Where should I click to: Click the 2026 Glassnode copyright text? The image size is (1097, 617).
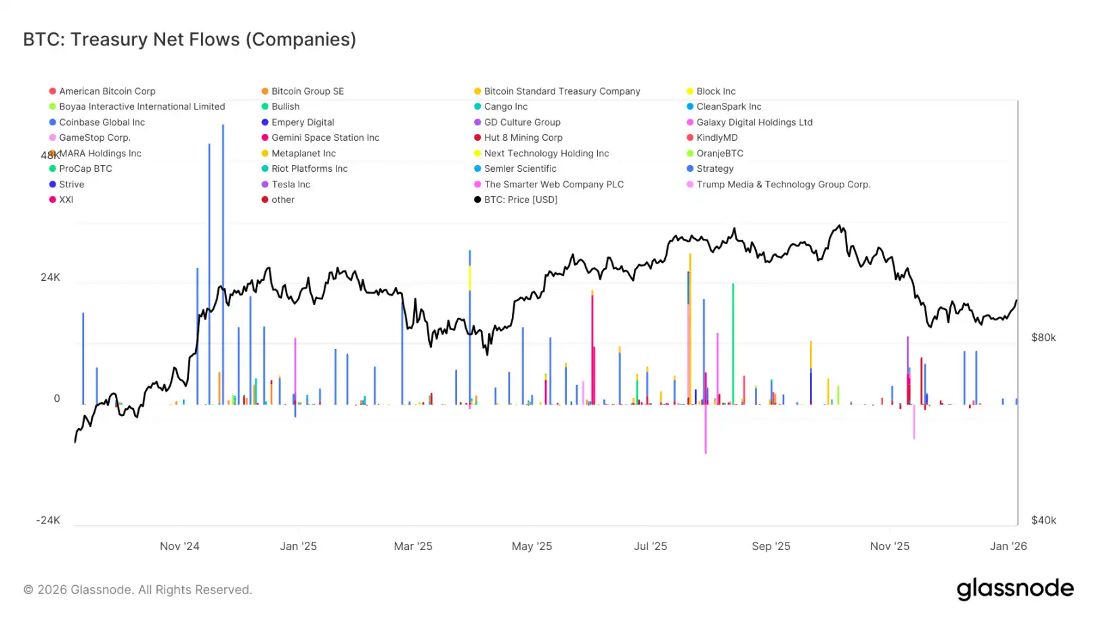pyautogui.click(x=137, y=589)
